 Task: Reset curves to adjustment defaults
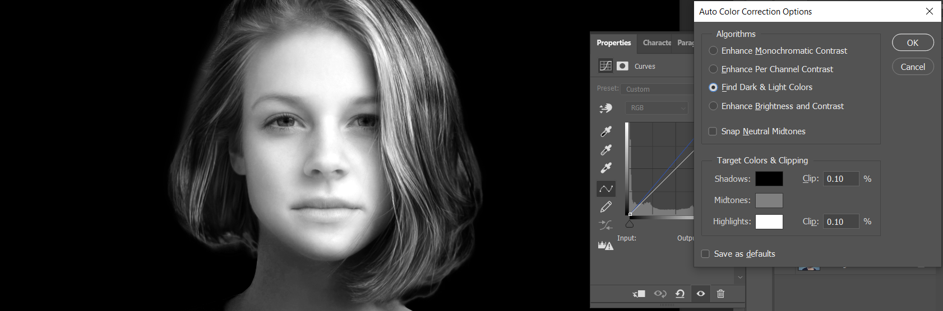pyautogui.click(x=680, y=294)
